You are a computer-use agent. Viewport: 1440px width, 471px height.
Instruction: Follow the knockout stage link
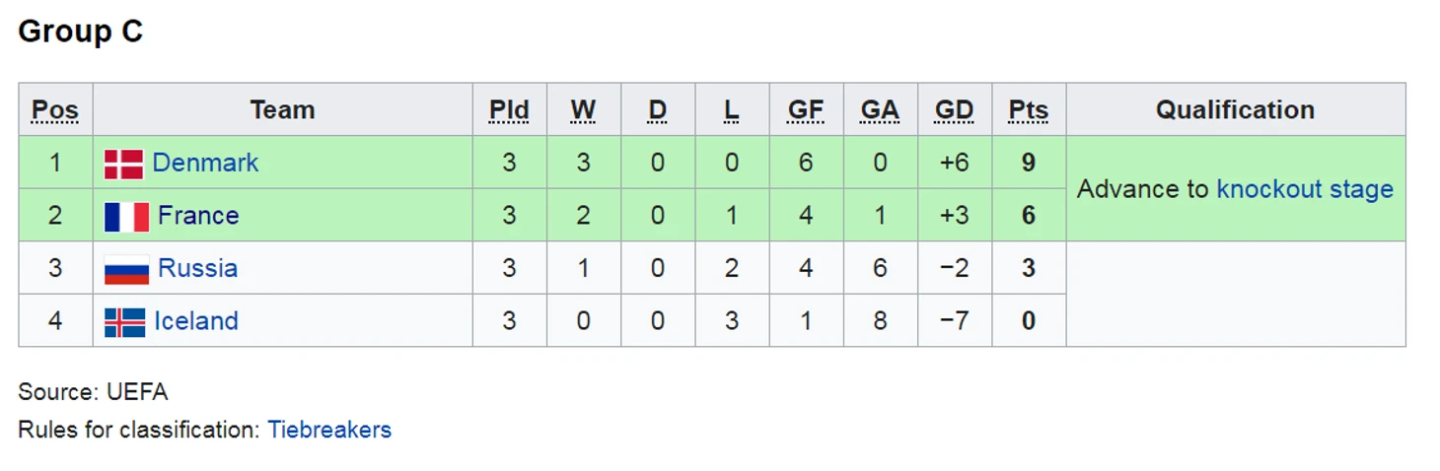(1305, 189)
